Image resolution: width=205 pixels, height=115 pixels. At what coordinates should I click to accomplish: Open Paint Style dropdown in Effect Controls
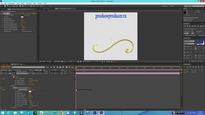[29, 31]
